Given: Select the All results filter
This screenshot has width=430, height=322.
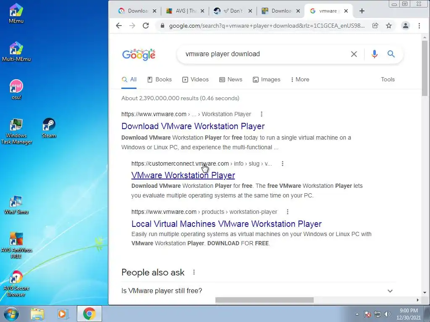Looking at the screenshot, I should (x=129, y=79).
